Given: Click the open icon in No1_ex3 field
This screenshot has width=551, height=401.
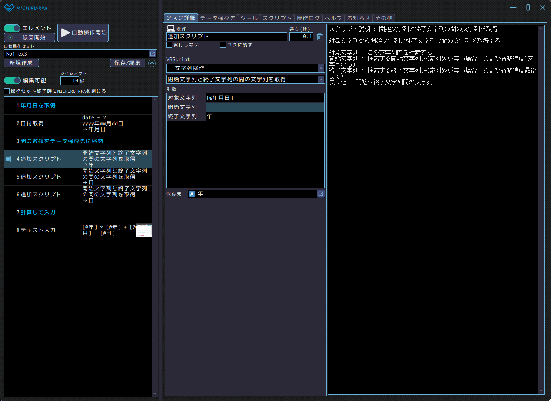Looking at the screenshot, I should (x=153, y=54).
